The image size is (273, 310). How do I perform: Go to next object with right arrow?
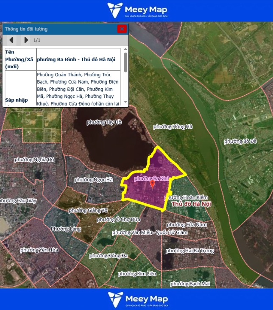[26, 40]
